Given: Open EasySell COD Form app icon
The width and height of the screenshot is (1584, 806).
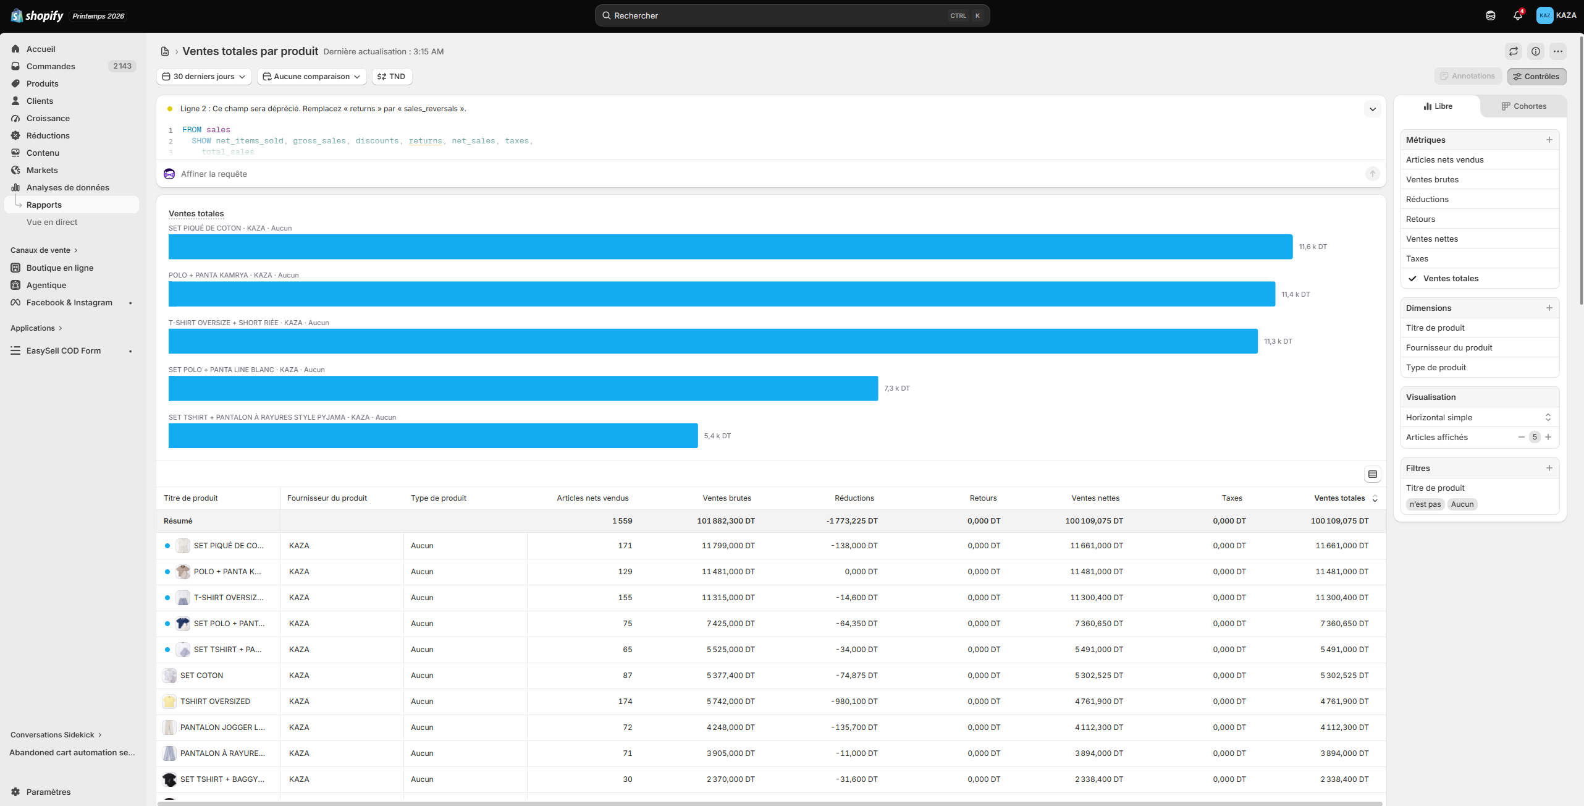Looking at the screenshot, I should click(15, 350).
